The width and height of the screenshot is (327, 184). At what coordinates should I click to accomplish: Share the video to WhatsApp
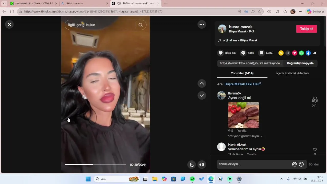point(302,53)
